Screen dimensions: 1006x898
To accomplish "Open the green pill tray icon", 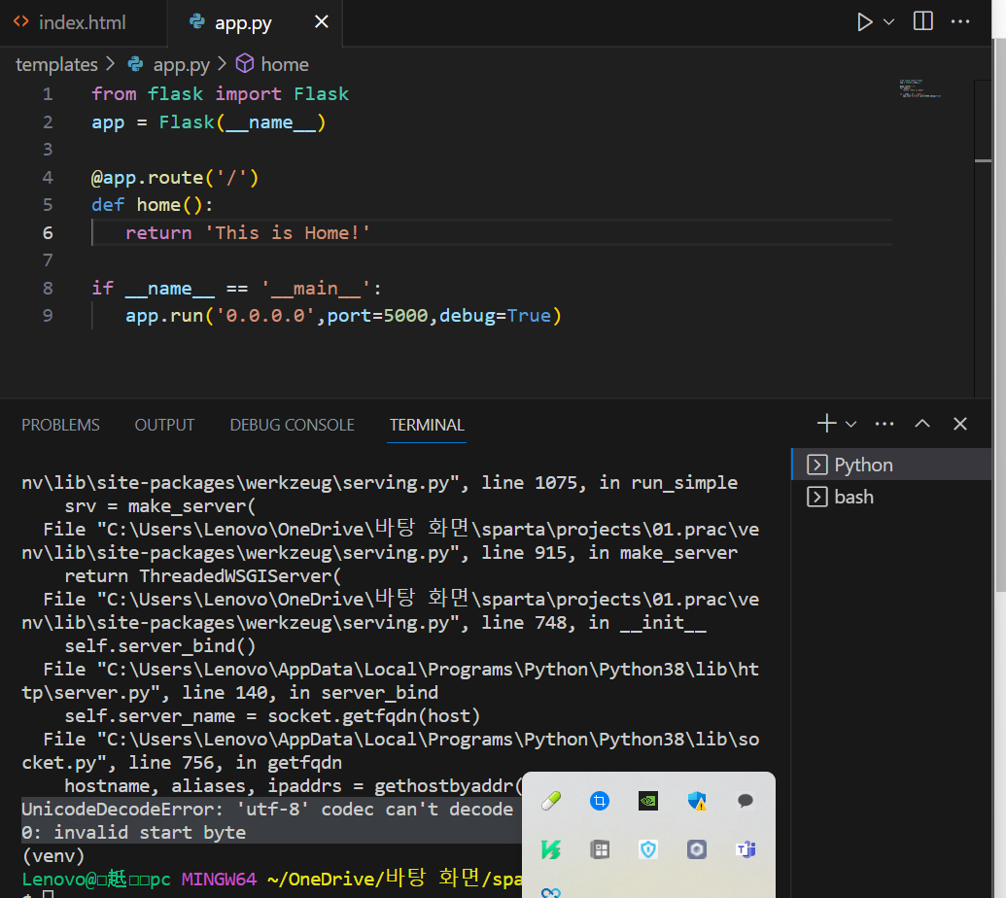I will pyautogui.click(x=551, y=801).
